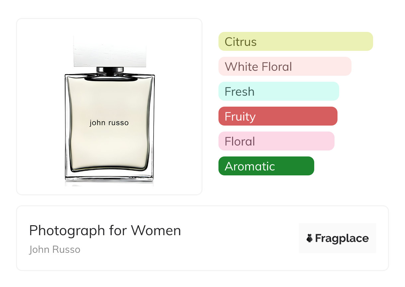
Task: Click the "Fresh" text label
Action: click(239, 92)
